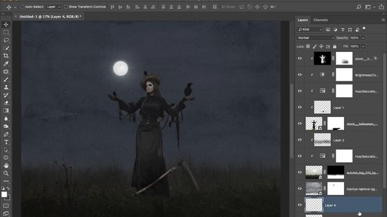Enable the Auto-Select checkbox

coord(22,7)
